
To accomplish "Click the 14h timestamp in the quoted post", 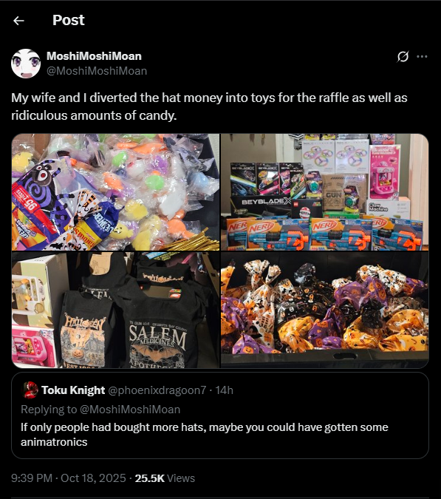I will click(224, 390).
